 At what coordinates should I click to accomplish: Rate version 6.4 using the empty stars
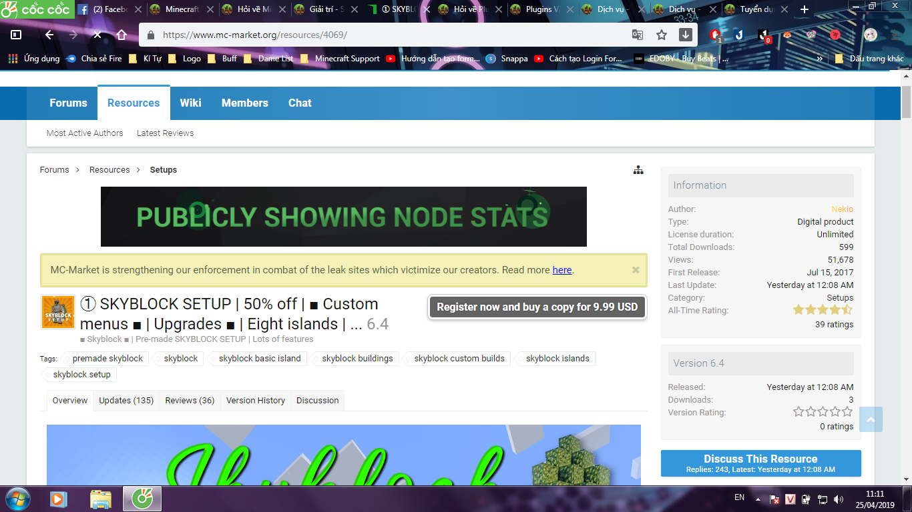[823, 412]
